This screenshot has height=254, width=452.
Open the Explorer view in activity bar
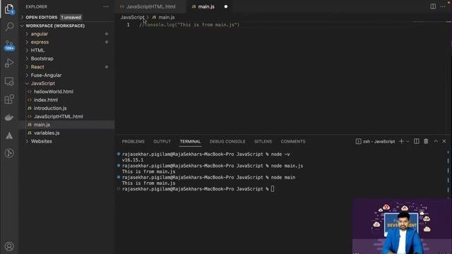tap(9, 8)
